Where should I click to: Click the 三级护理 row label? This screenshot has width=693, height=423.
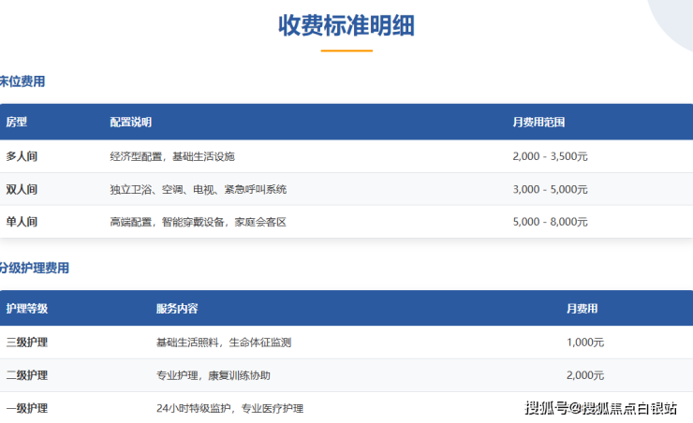tap(26, 343)
